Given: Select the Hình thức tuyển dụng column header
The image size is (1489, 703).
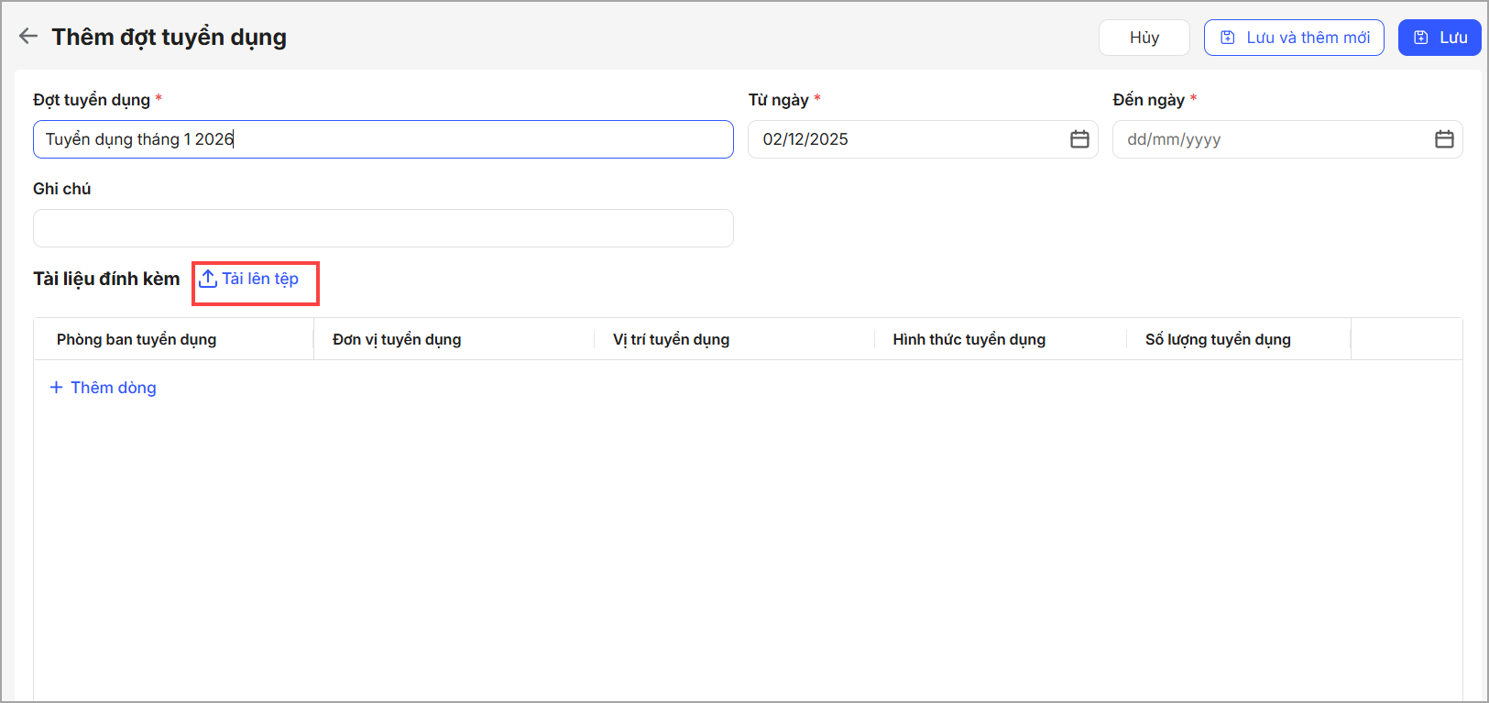Looking at the screenshot, I should tap(969, 339).
